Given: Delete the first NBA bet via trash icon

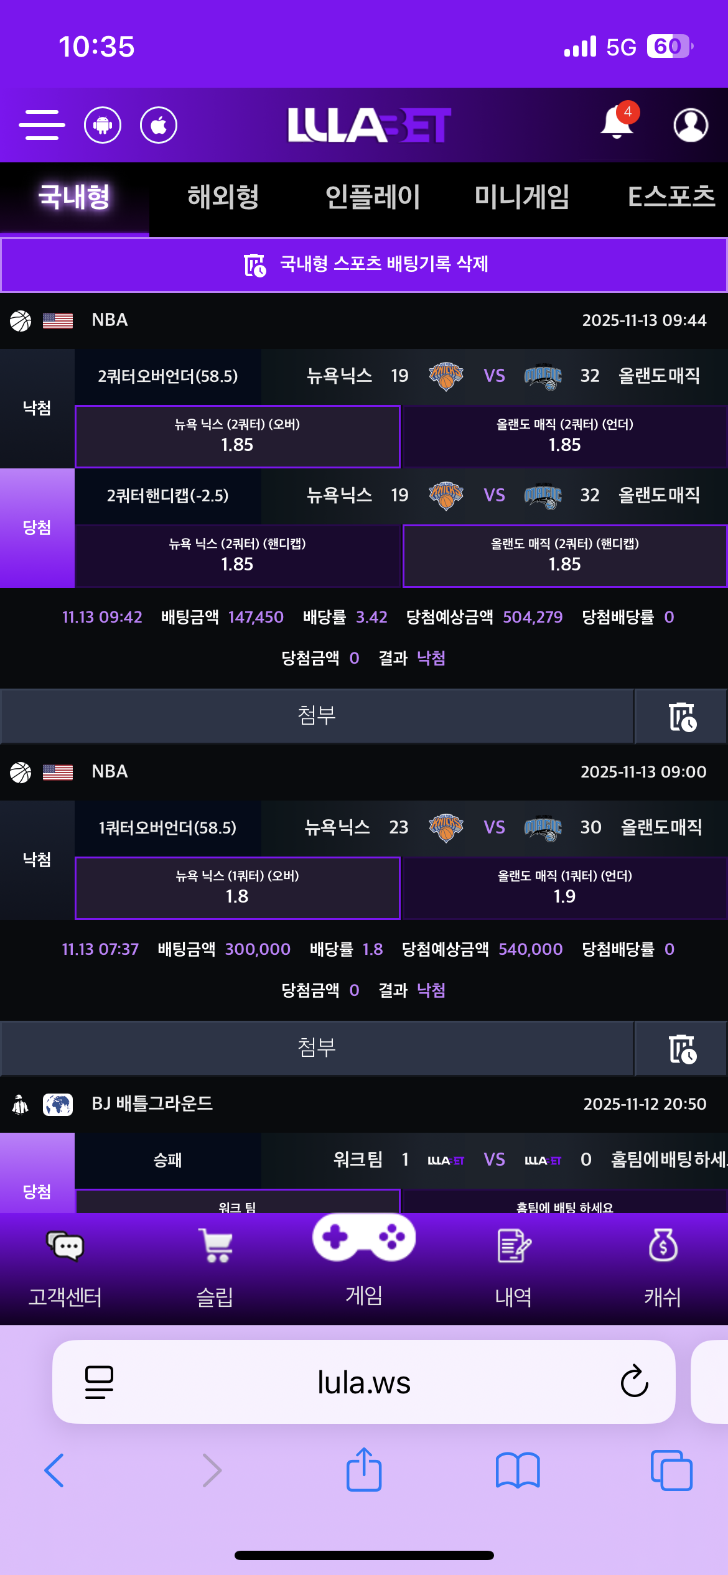Looking at the screenshot, I should pos(681,715).
